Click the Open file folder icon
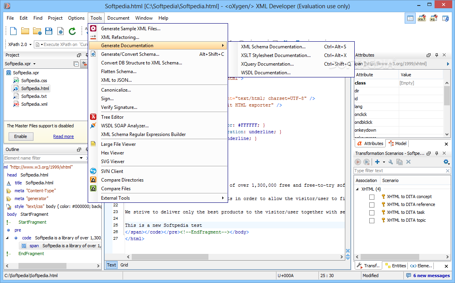Viewport: 455px width, 283px height. point(25,31)
